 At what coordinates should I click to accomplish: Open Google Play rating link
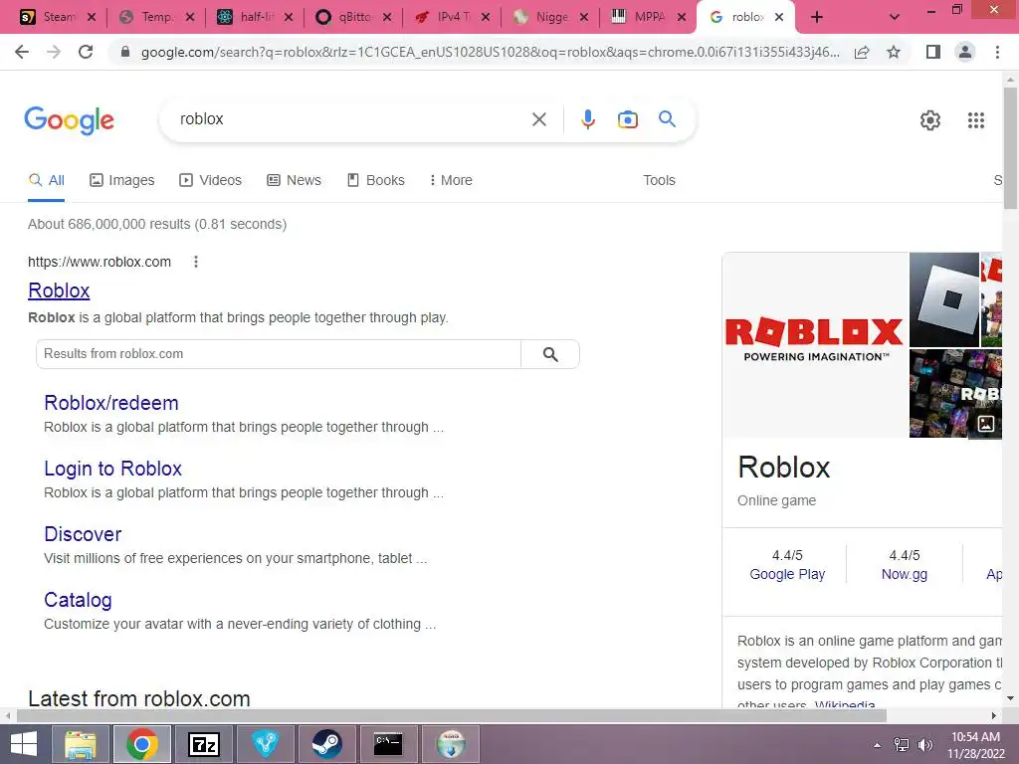[787, 574]
